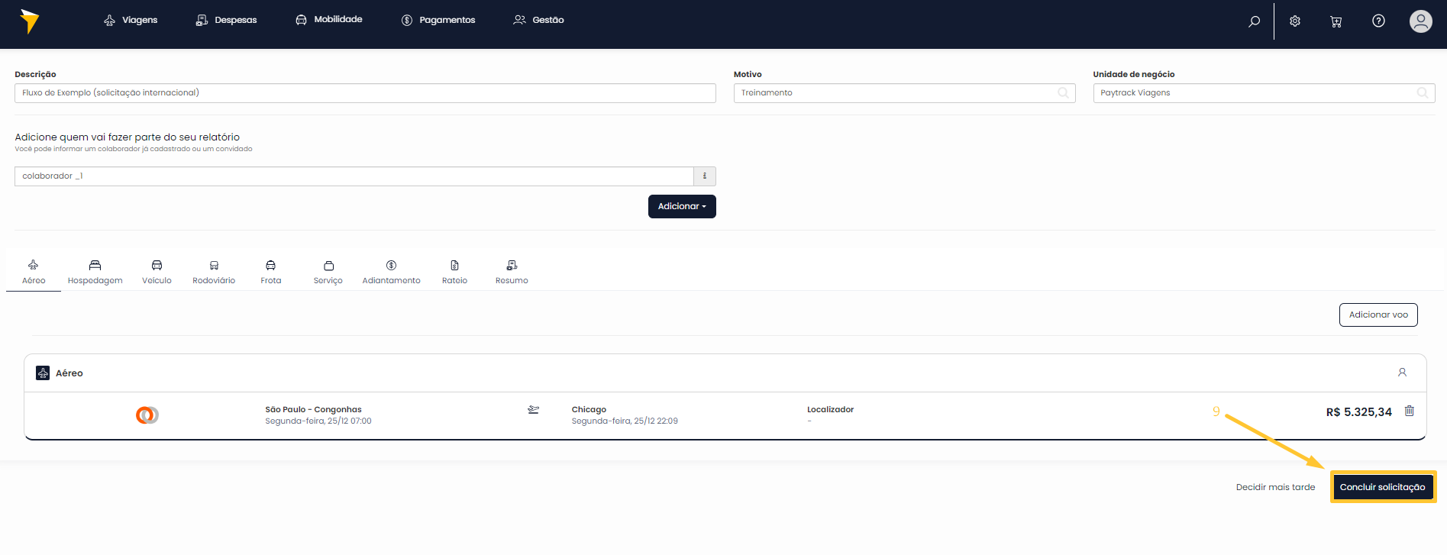Click the search magnifier in top bar
Image resolution: width=1447 pixels, height=555 pixels.
click(1254, 21)
